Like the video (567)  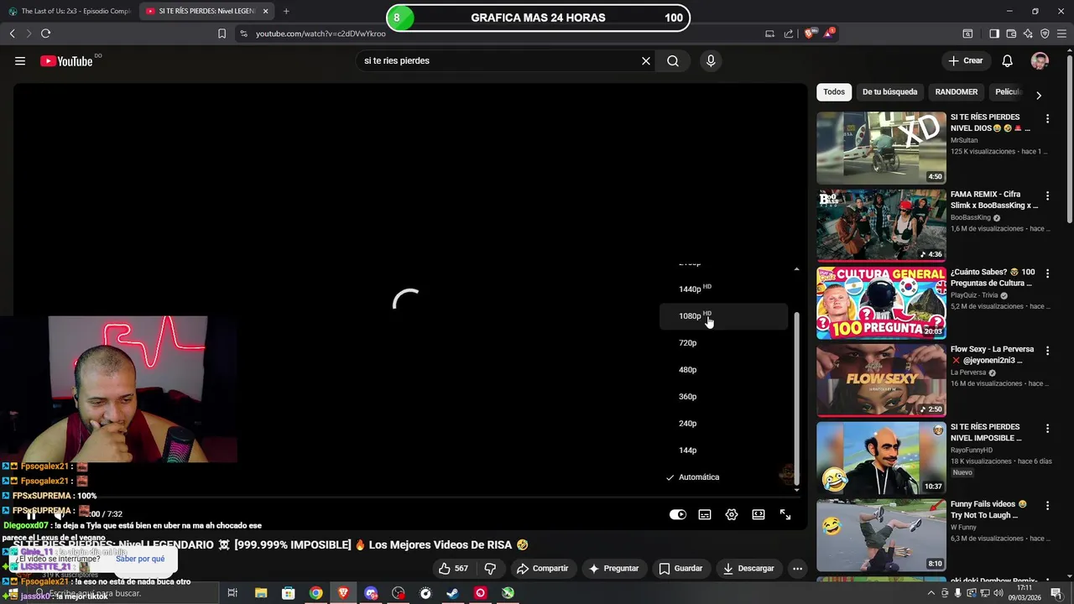453,568
